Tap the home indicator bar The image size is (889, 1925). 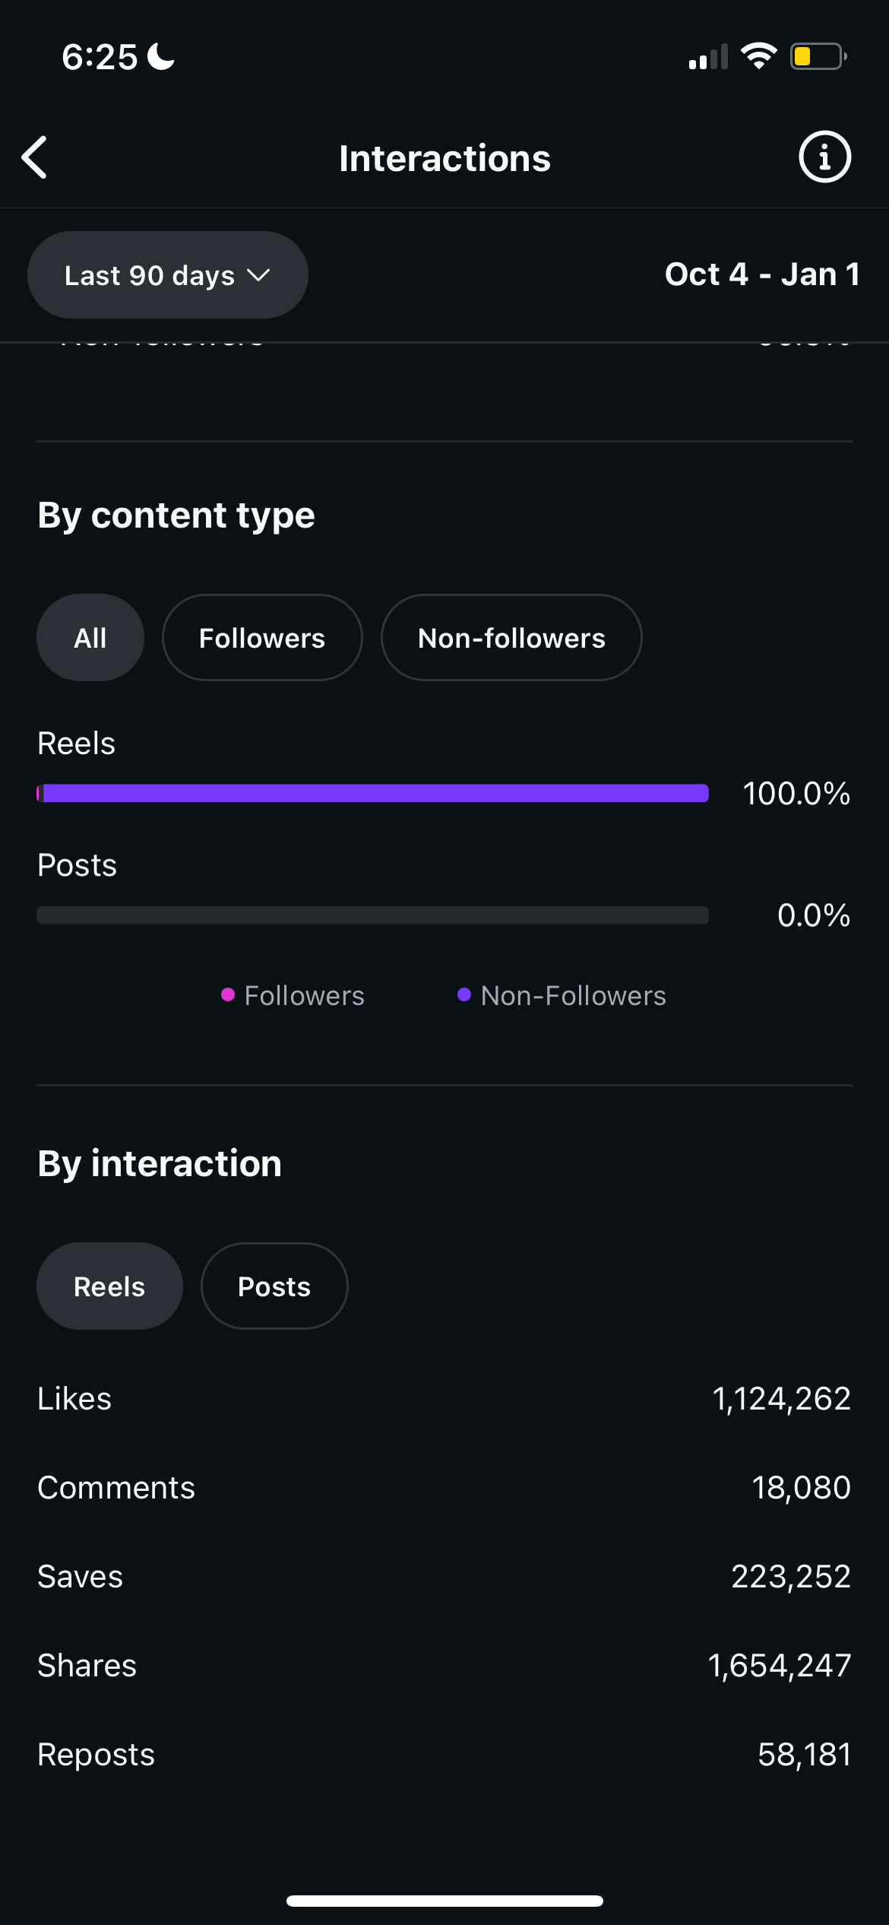(x=444, y=1901)
